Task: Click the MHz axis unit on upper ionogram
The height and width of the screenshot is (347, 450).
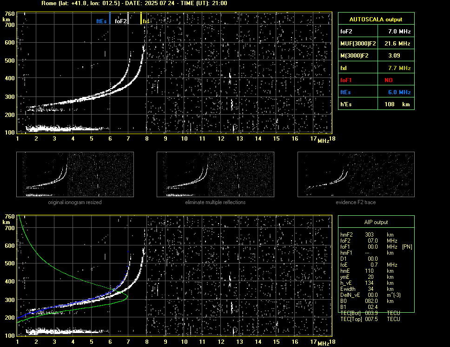Action: [323, 141]
